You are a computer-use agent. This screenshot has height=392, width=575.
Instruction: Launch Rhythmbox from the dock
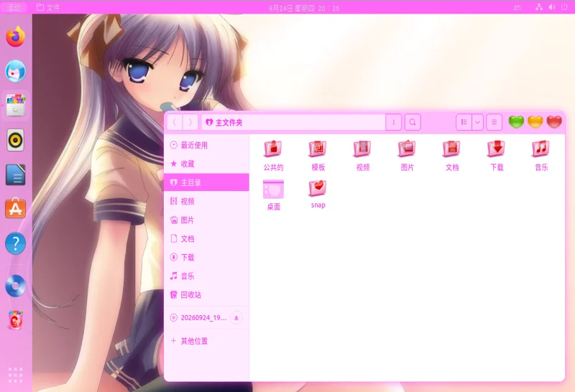[x=15, y=140]
